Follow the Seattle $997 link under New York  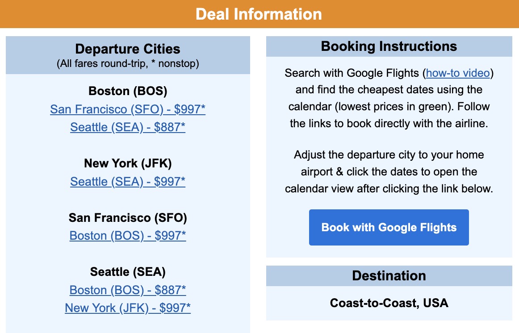[128, 182]
